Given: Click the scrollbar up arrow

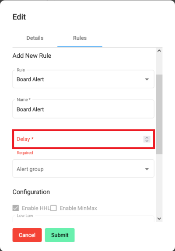Looking at the screenshot, I should click(159, 51).
